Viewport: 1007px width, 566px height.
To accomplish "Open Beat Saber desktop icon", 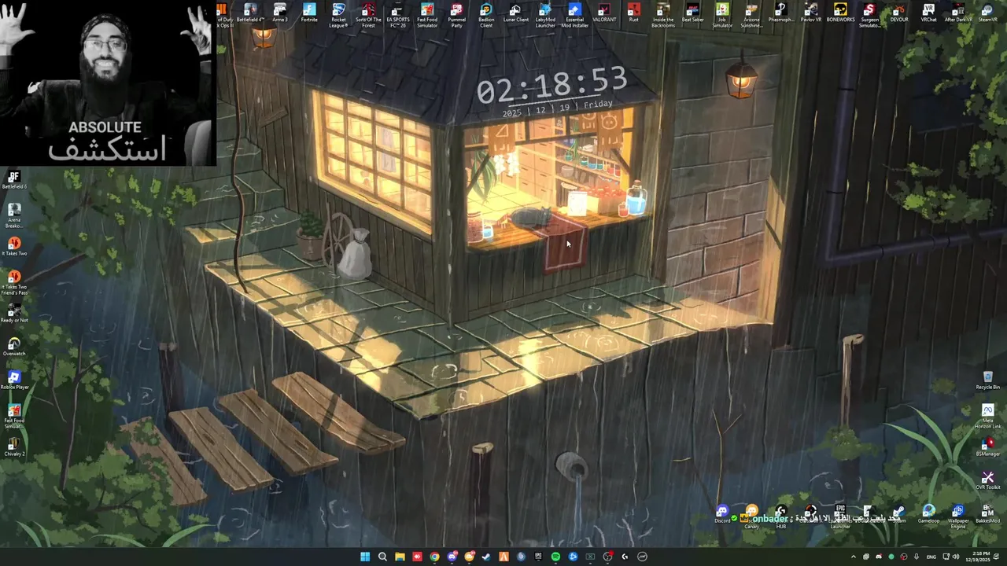I will click(x=692, y=13).
